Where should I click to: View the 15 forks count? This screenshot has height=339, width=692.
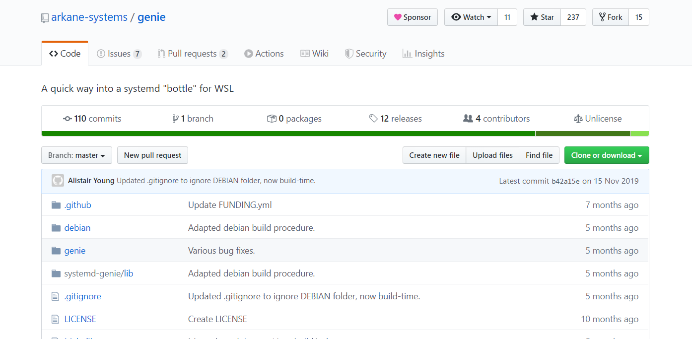point(639,17)
